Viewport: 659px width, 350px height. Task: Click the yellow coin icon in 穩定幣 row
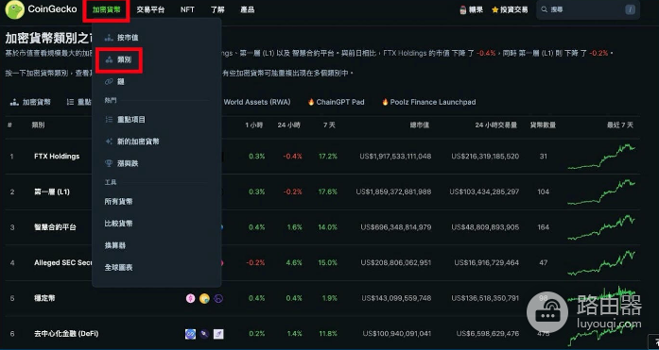click(x=204, y=298)
